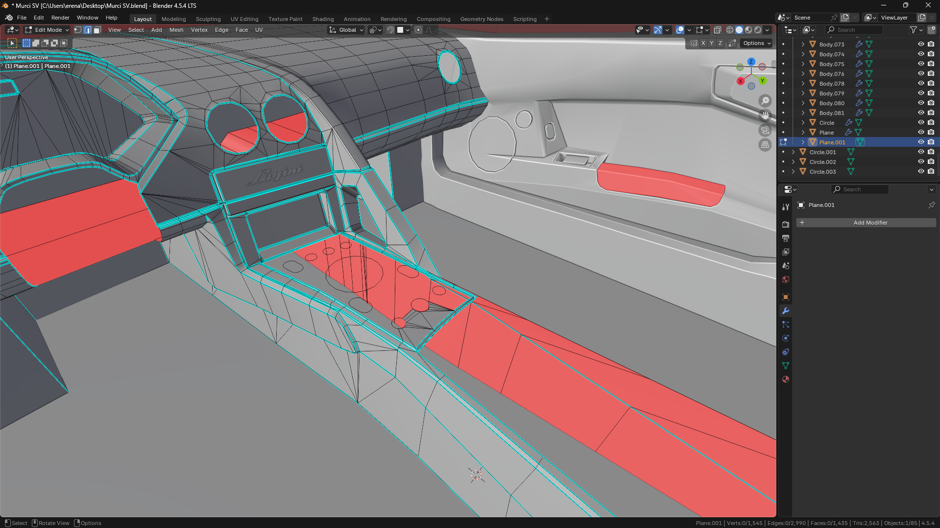Create a new collection in outliner
940x528 pixels.
coord(931,30)
